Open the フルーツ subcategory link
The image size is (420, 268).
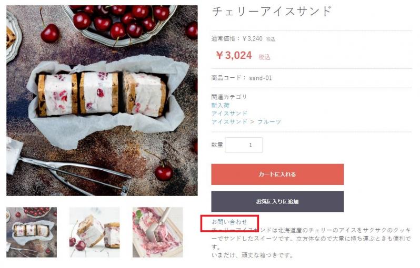tap(269, 122)
